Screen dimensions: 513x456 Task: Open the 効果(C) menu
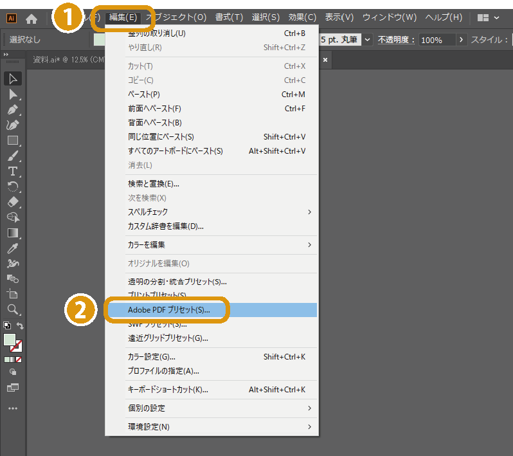point(302,17)
